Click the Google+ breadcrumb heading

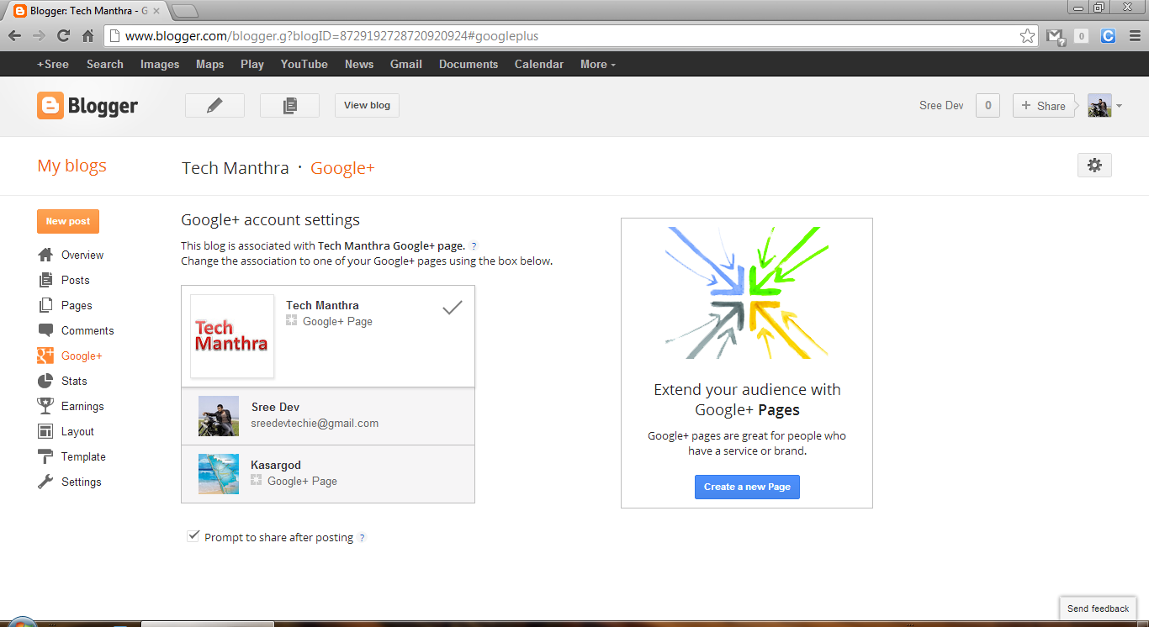[x=342, y=168]
